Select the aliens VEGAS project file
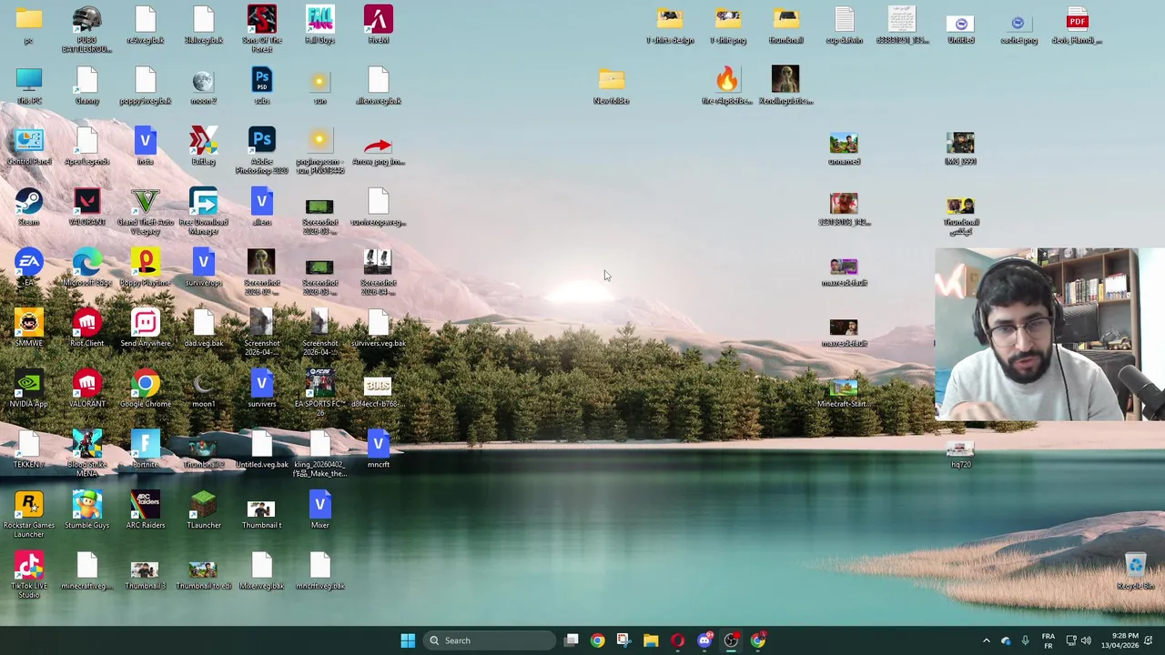Screen dimensions: 1165x655 point(261,207)
